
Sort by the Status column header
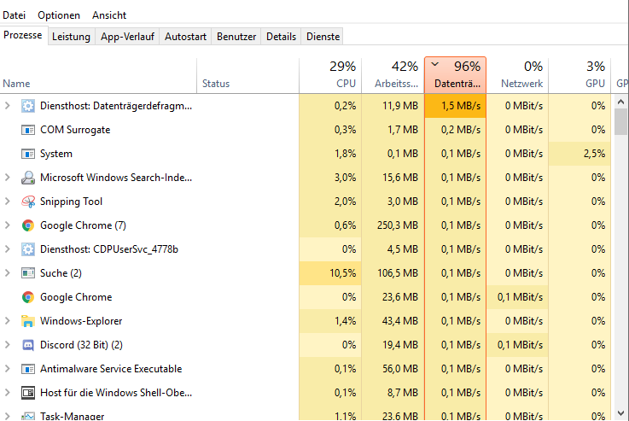(248, 76)
